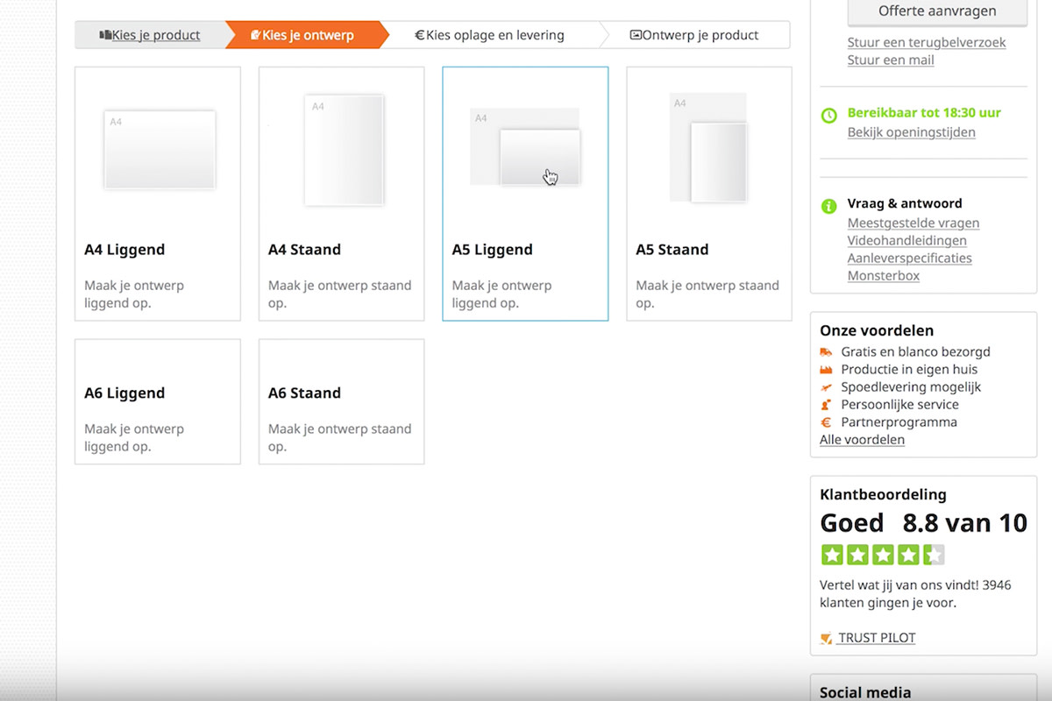Open Bekijk openingstijden link

911,132
